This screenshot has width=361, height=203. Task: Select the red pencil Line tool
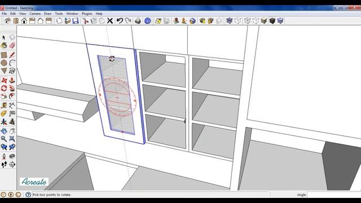12,55
